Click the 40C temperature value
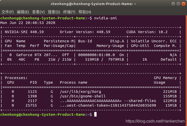Viewport: 187px width, 126px height. pos(22,59)
